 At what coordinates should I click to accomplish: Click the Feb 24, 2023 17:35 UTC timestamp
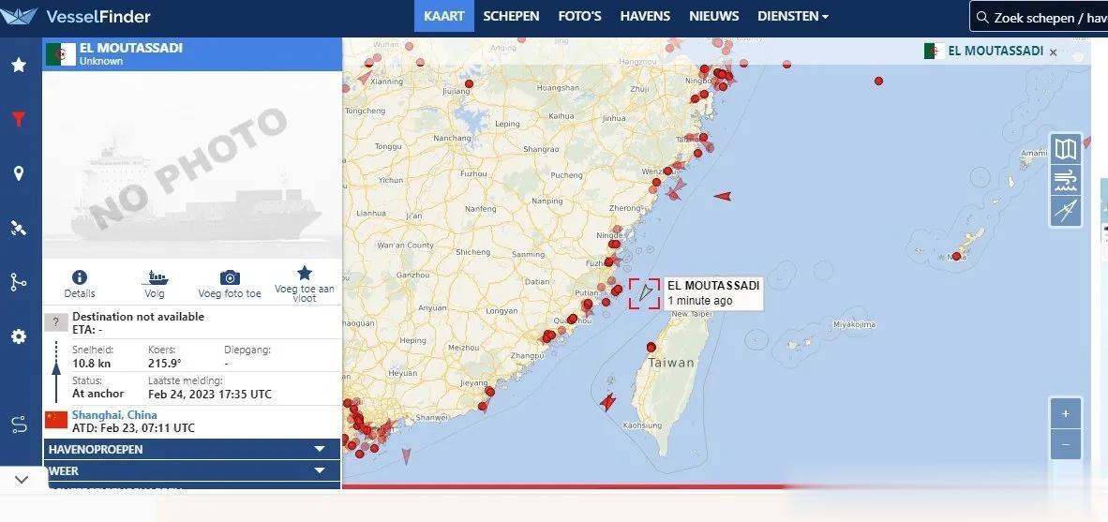(x=210, y=395)
